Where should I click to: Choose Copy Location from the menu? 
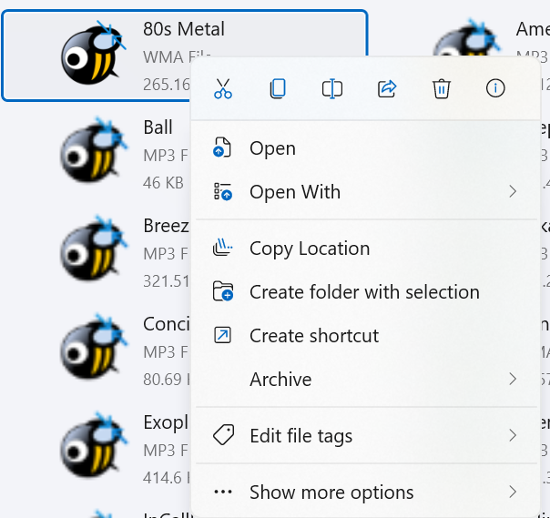point(366,249)
